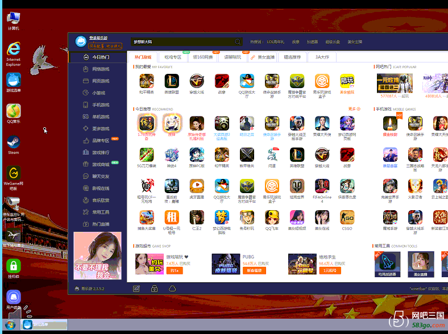Click the 1元租号 button under 绝地求生

pyautogui.click(x=330, y=270)
